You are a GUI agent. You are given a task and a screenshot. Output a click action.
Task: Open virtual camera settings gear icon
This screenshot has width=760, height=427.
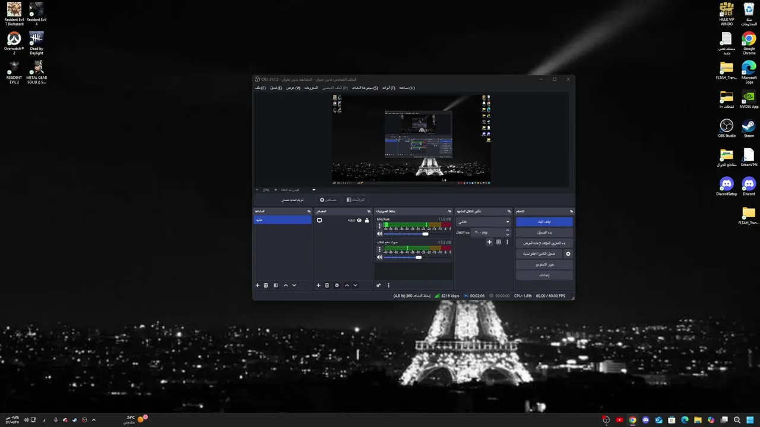click(568, 254)
